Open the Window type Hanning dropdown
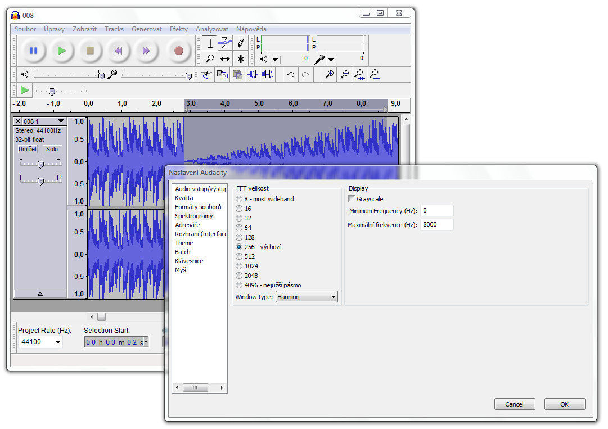608x429 pixels. click(x=307, y=297)
